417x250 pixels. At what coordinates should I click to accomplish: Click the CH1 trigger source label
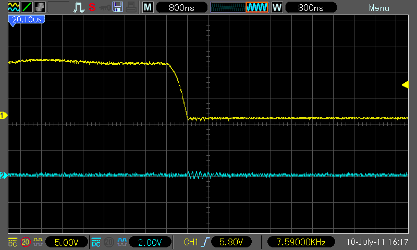(x=191, y=242)
